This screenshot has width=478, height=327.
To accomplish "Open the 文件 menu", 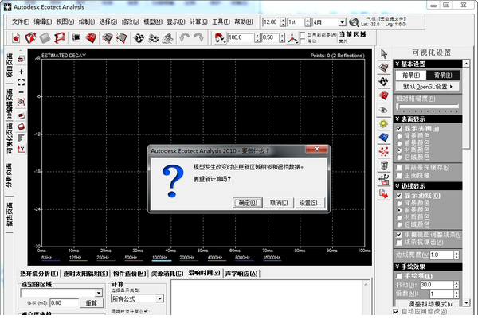I will point(21,22).
